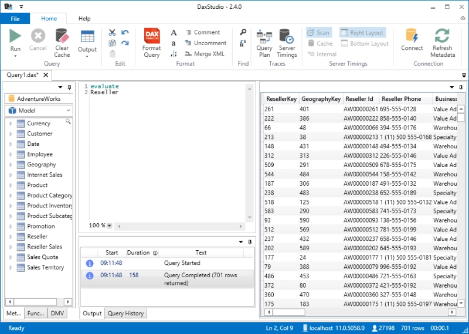
Task: Click the ResellerKey column header
Action: (281, 98)
